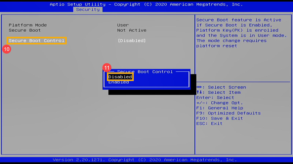293x164 pixels.
Task: Click the F10: Save & Exit hint
Action: coord(219,118)
